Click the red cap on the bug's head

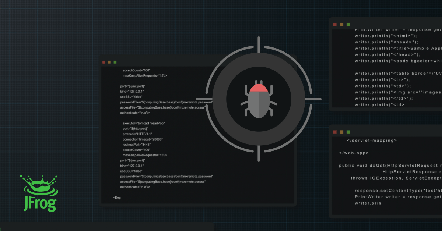pyautogui.click(x=258, y=88)
